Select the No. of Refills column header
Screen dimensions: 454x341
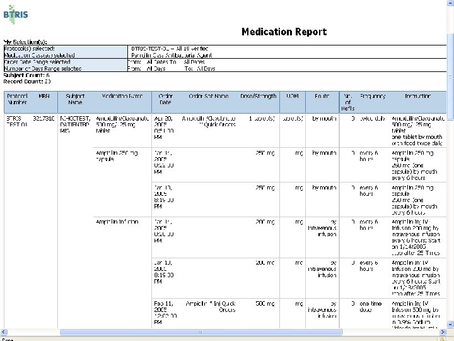click(347, 102)
